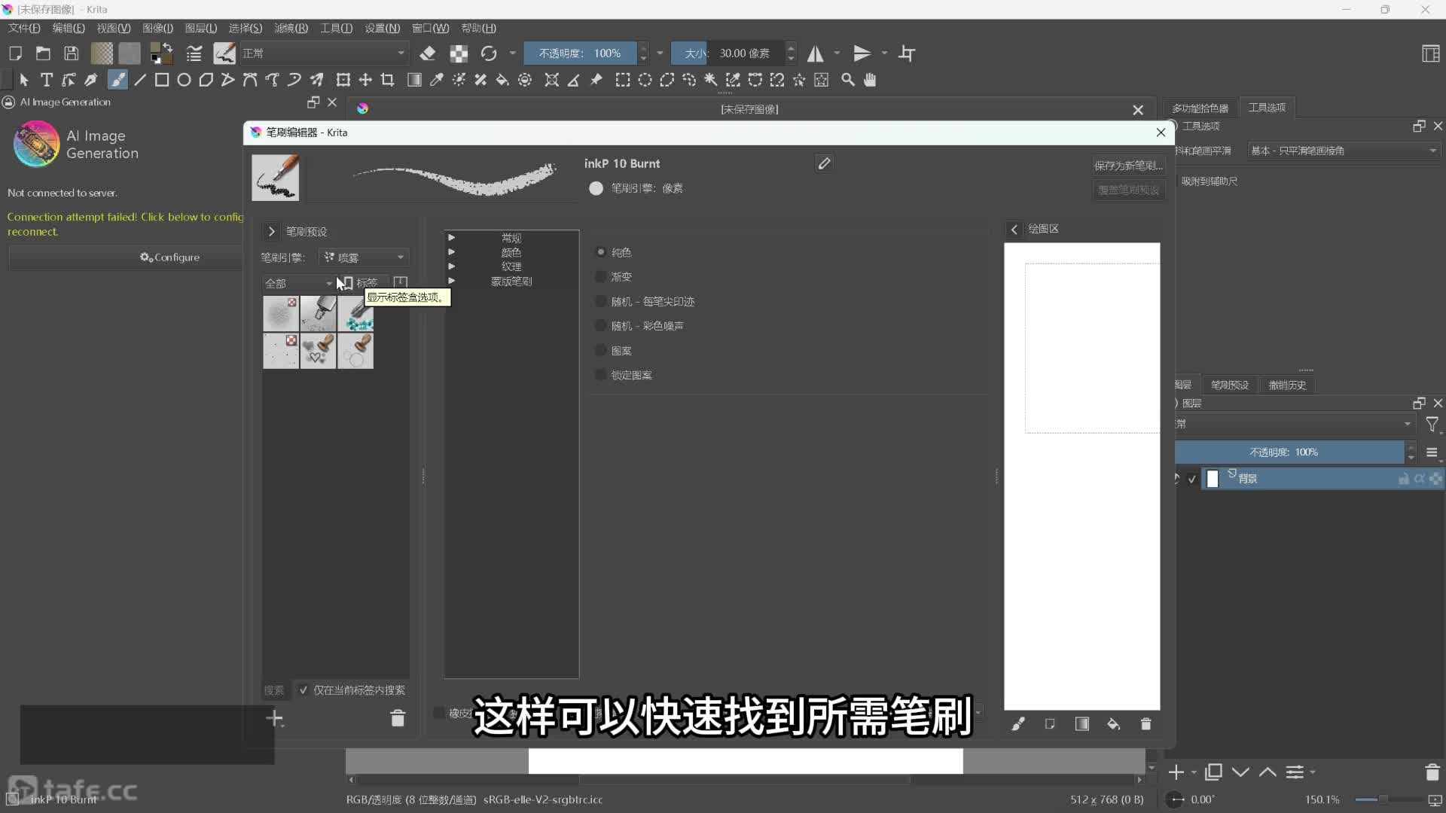Image resolution: width=1446 pixels, height=813 pixels.
Task: Toggle eraser mode in toolbar
Action: [428, 53]
